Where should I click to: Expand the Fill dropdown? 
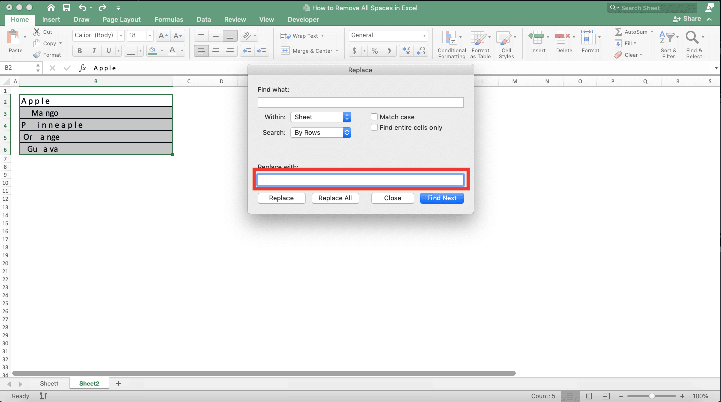[x=636, y=43]
